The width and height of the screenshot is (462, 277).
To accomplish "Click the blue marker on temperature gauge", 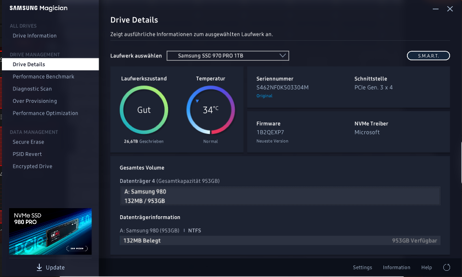I will [197, 101].
